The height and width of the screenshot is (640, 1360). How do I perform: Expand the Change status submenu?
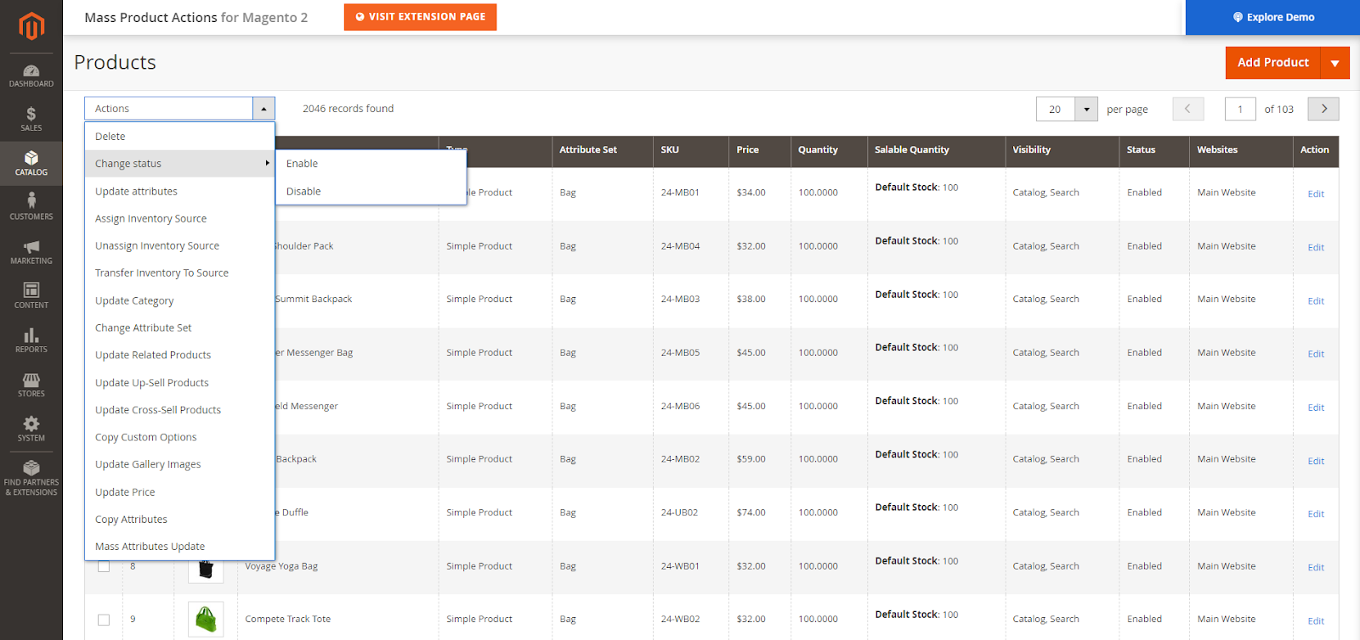179,164
